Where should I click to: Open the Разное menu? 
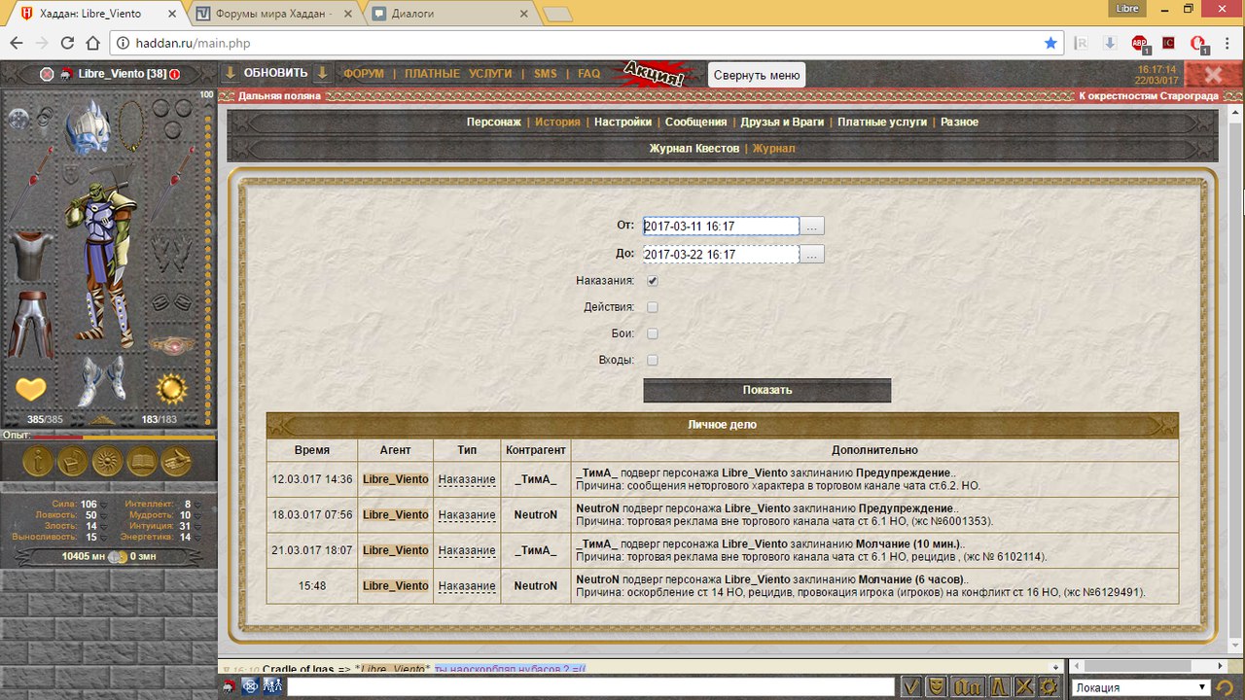click(x=959, y=122)
